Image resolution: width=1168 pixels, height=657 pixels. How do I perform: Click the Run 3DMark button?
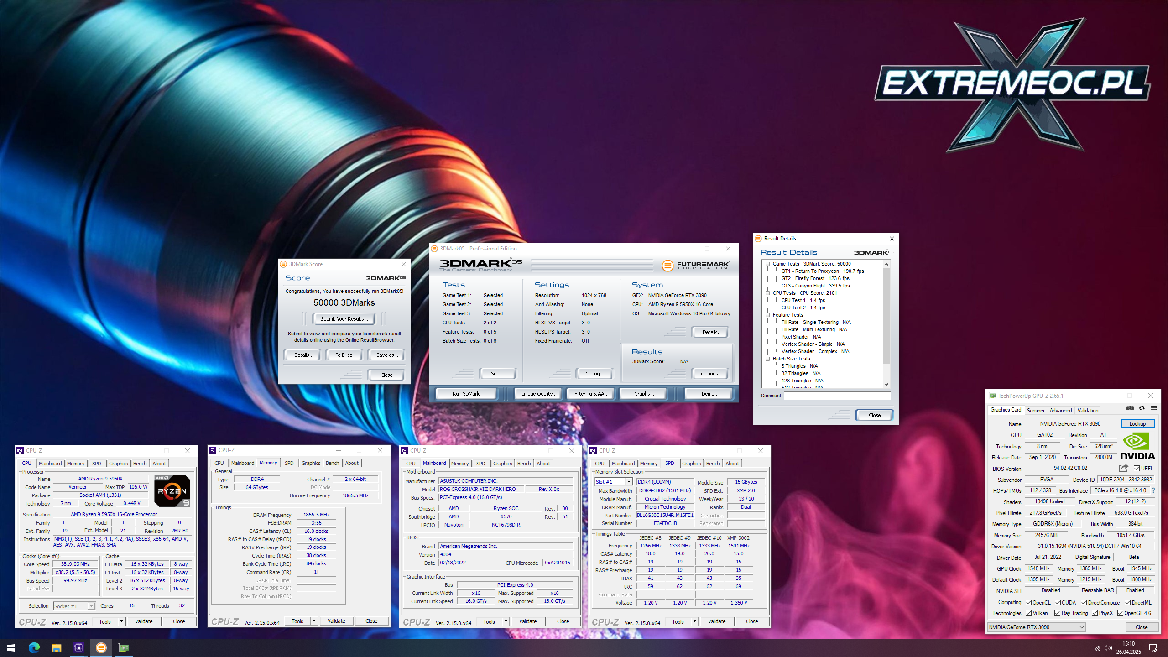466,394
